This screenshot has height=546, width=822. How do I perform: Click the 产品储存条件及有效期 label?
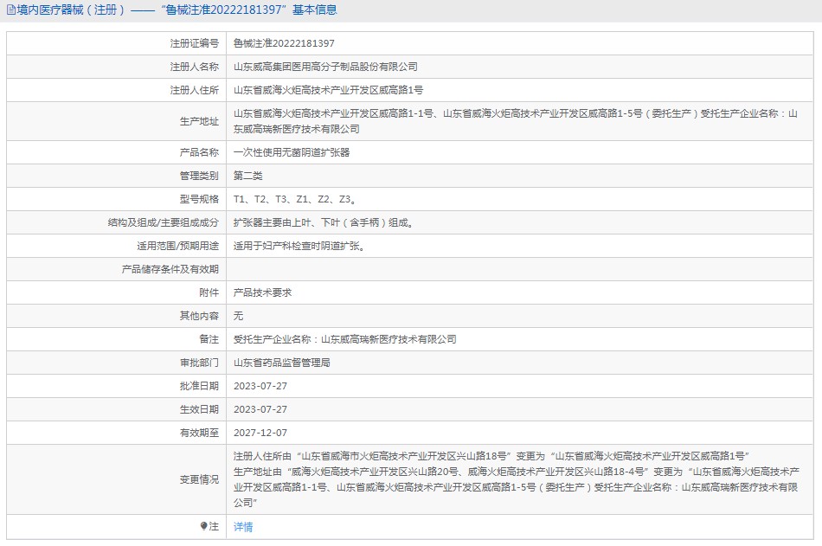(x=170, y=269)
